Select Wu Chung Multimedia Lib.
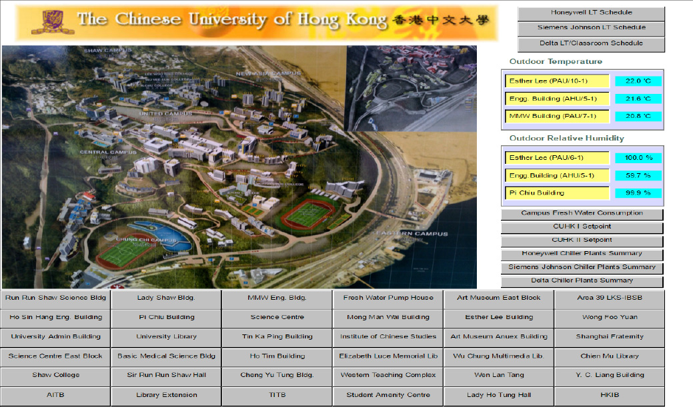 click(x=499, y=358)
